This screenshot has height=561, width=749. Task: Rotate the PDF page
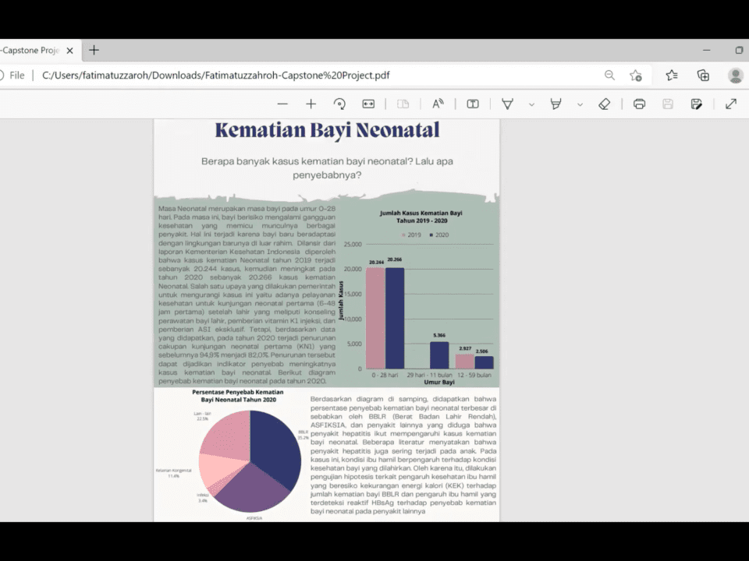click(339, 104)
